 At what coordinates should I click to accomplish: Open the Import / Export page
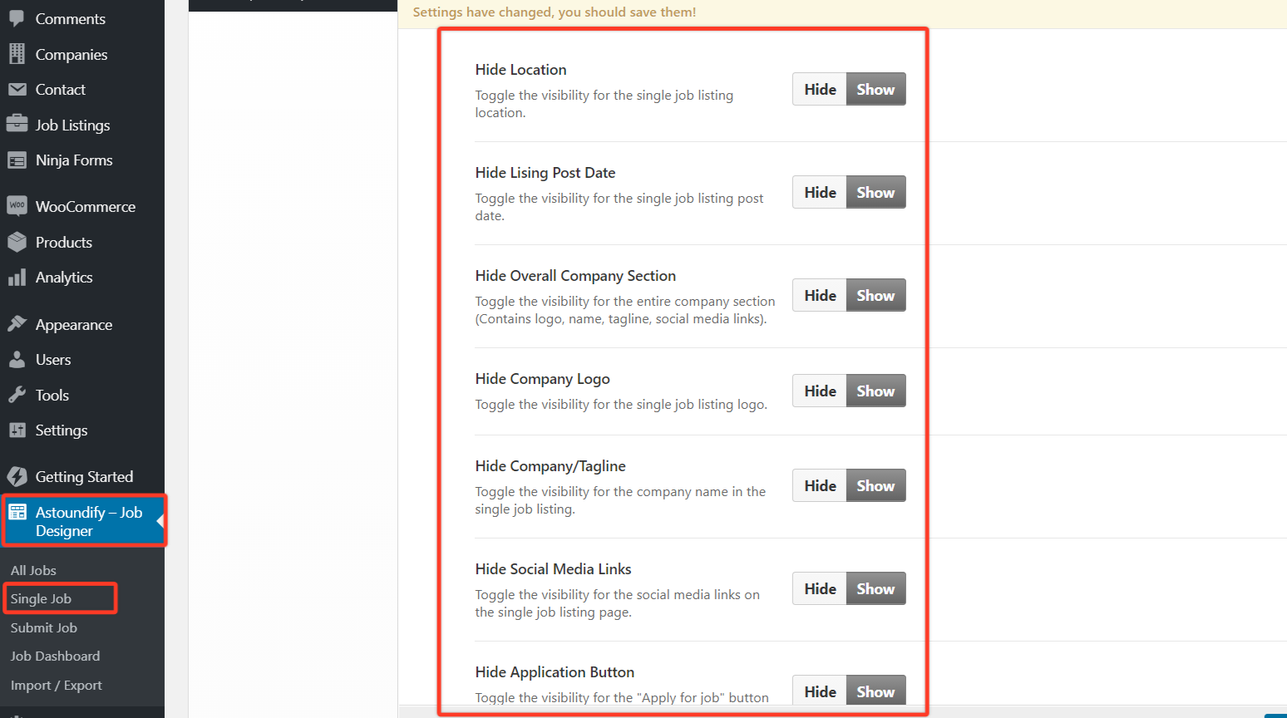(57, 685)
